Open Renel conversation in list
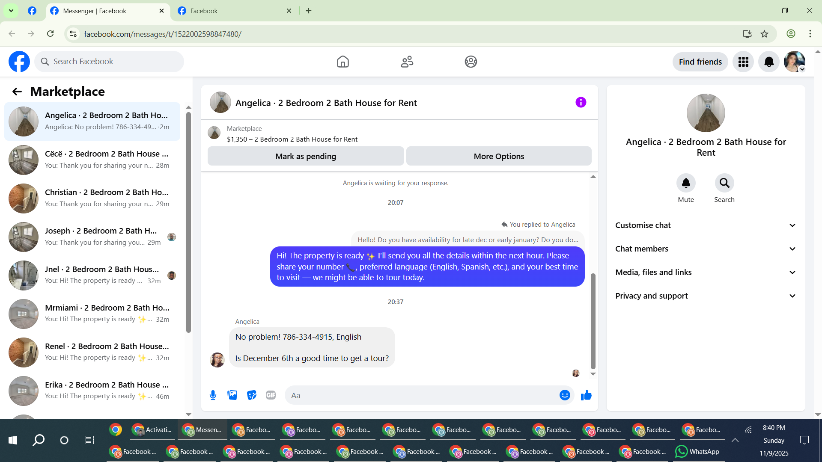 [x=92, y=352]
